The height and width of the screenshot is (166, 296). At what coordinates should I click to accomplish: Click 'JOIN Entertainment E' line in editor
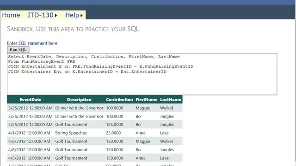pyautogui.click(x=101, y=66)
